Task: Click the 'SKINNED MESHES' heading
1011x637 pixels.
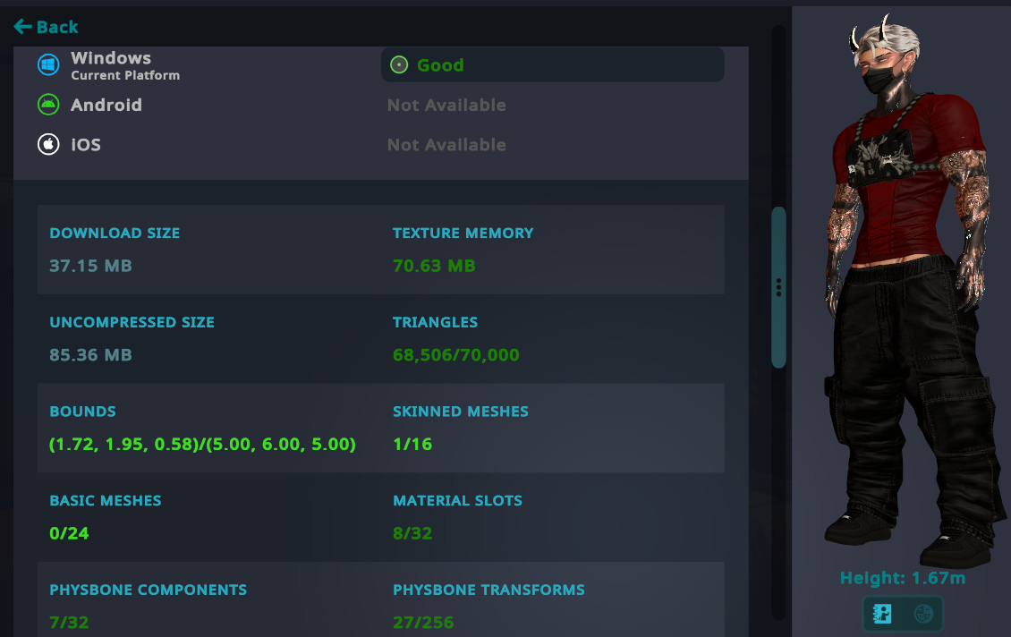Action: point(461,412)
